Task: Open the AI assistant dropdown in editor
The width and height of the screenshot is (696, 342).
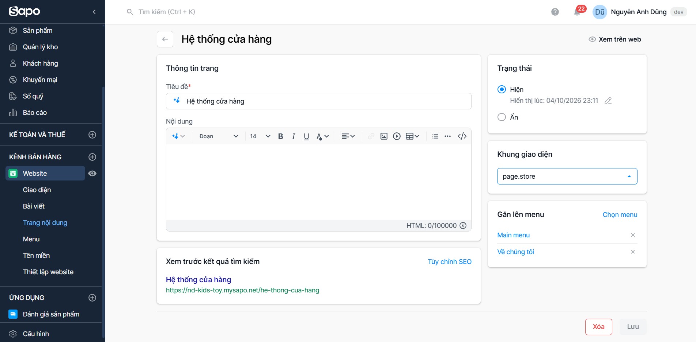Action: [178, 136]
